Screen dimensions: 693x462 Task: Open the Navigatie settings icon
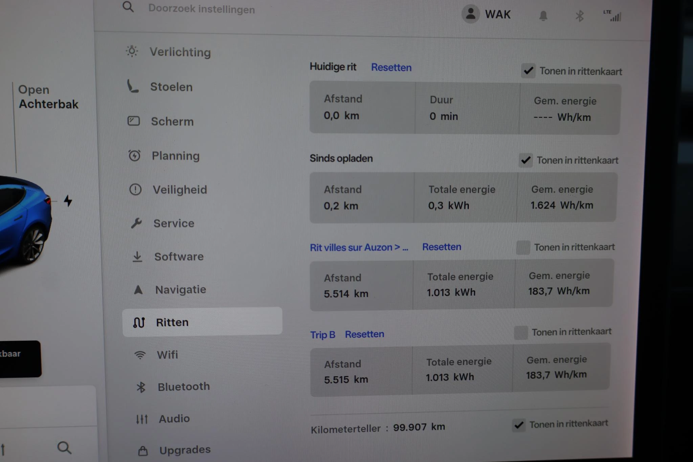tap(138, 289)
